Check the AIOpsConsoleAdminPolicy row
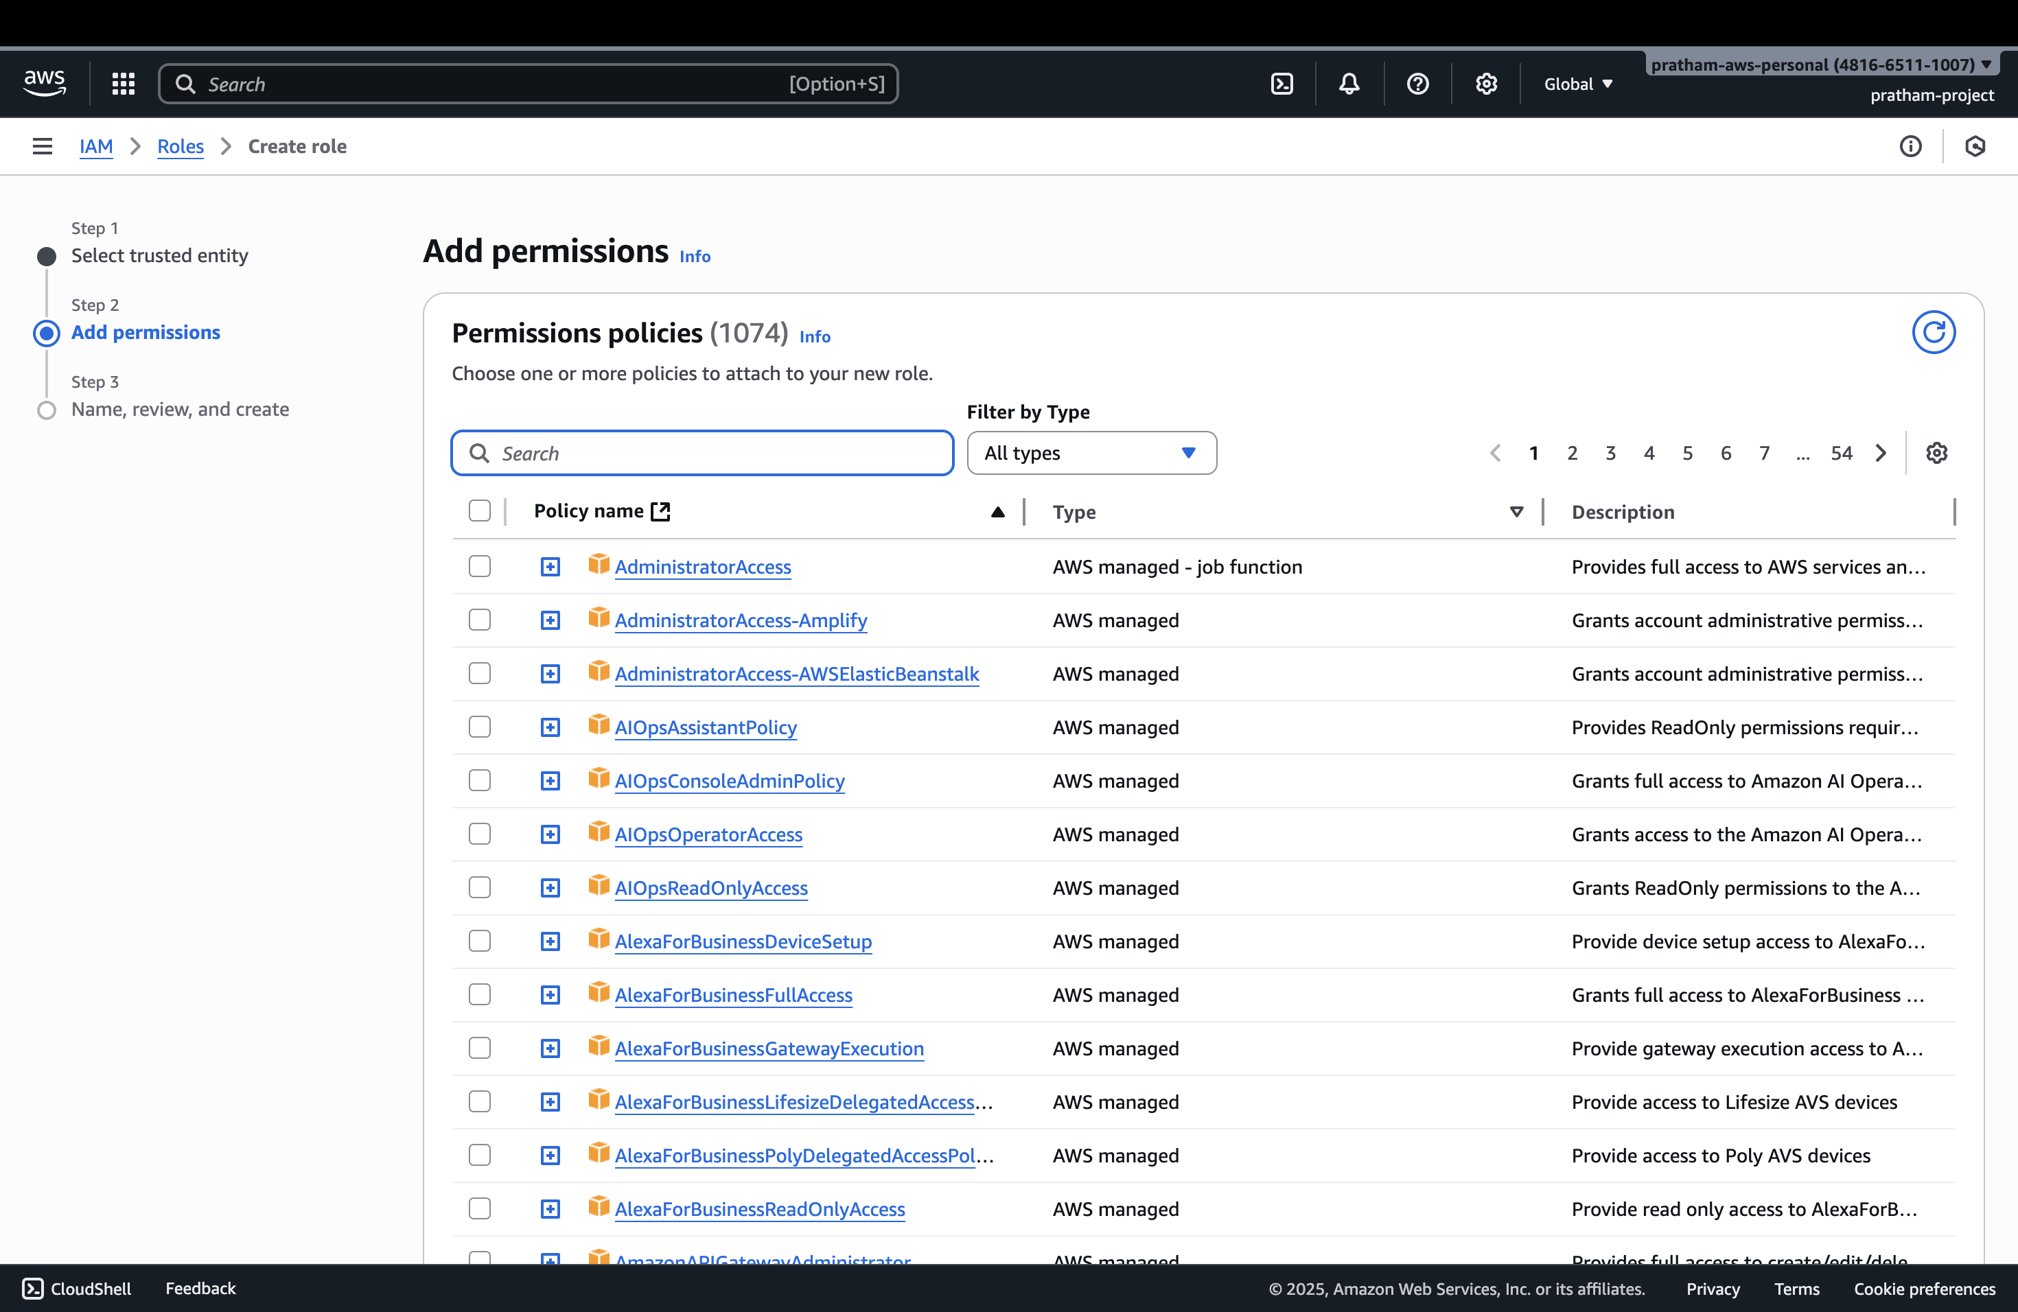This screenshot has height=1312, width=2018. pos(480,780)
